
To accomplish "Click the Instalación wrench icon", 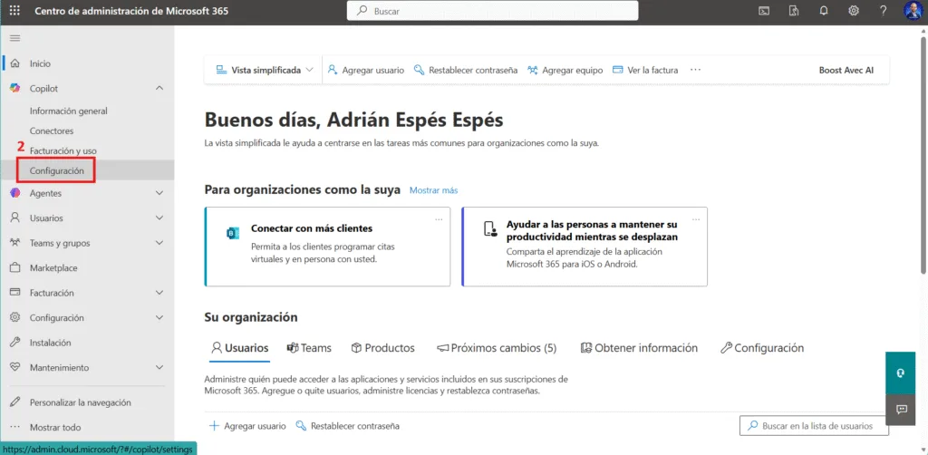I will 16,342.
